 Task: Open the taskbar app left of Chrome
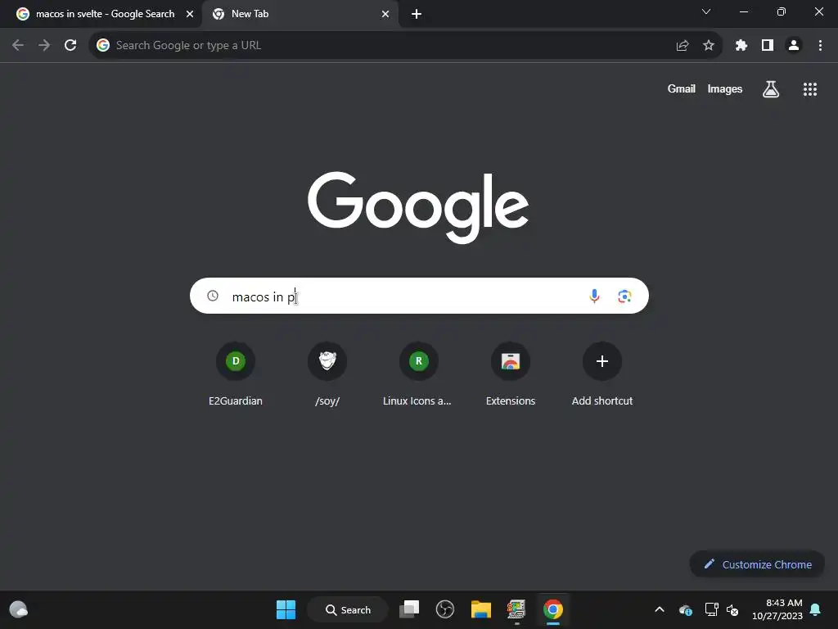(516, 609)
